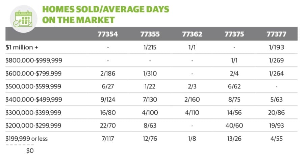The width and height of the screenshot is (304, 161).
Task: Select the 22/70 cell under 77354
Action: pos(108,126)
